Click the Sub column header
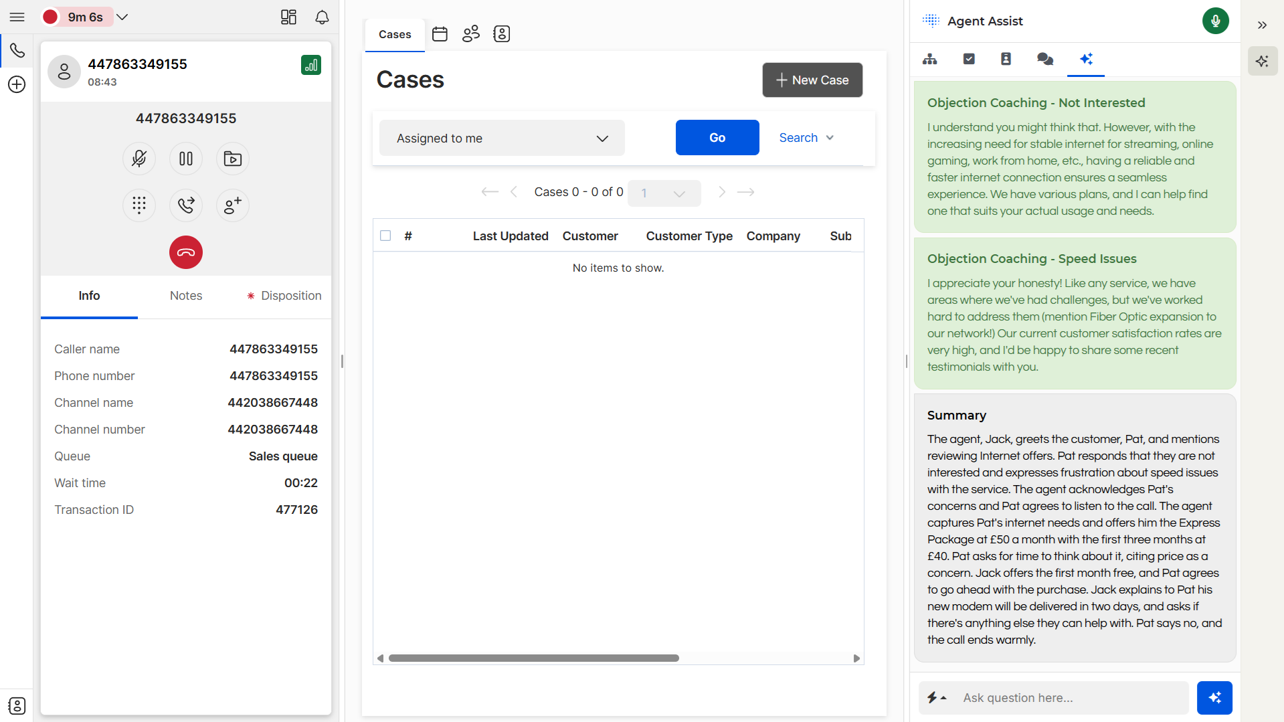Image resolution: width=1284 pixels, height=722 pixels. (x=840, y=236)
